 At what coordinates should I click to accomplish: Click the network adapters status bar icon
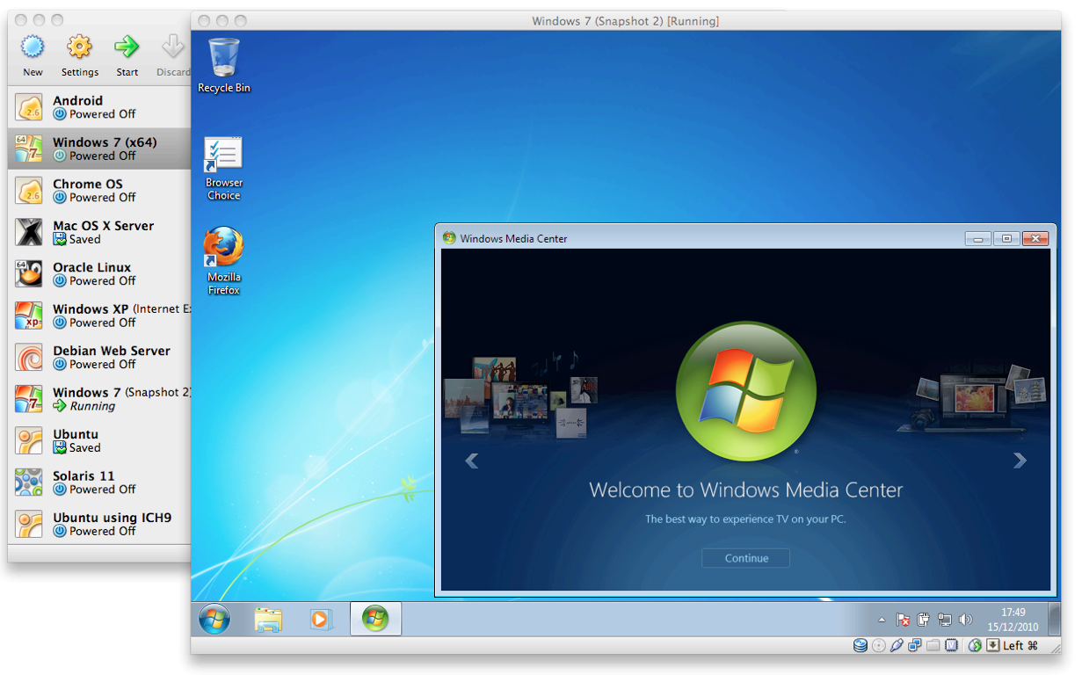point(915,646)
